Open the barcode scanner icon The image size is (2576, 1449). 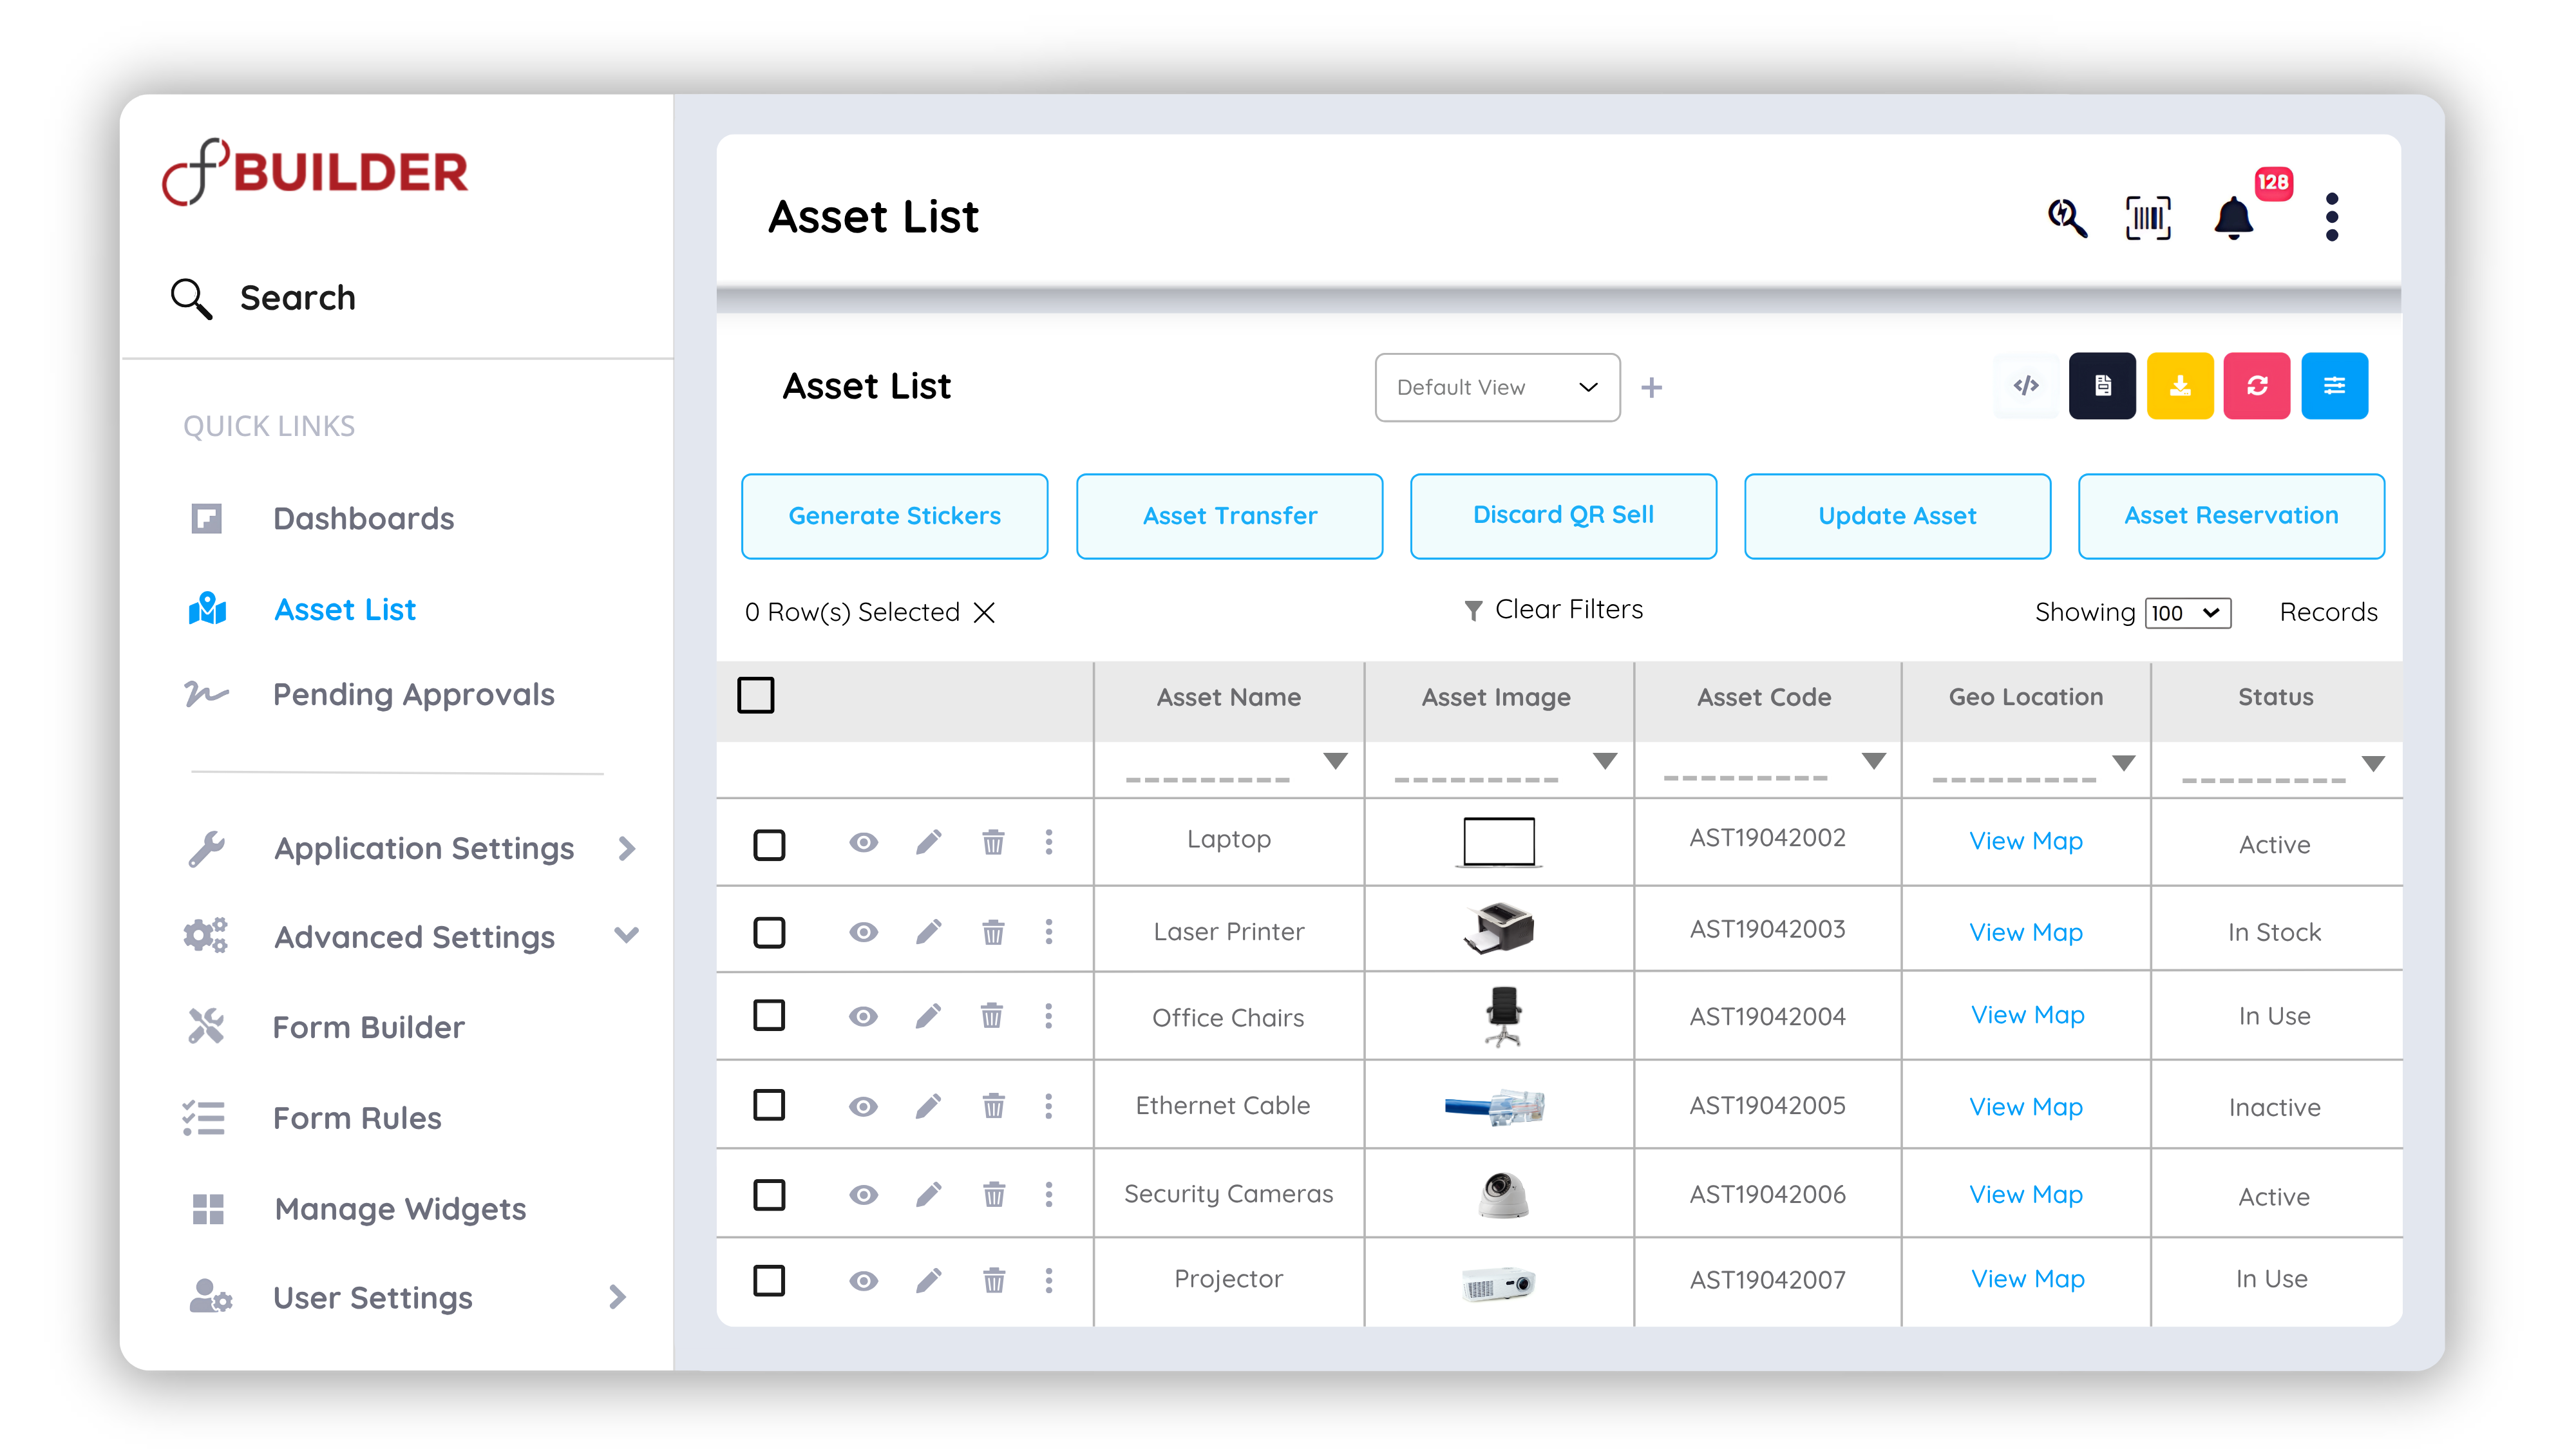coord(2148,218)
